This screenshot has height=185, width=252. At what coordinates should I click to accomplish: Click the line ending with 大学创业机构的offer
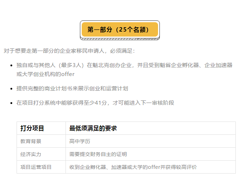pyautogui.click(x=45, y=74)
